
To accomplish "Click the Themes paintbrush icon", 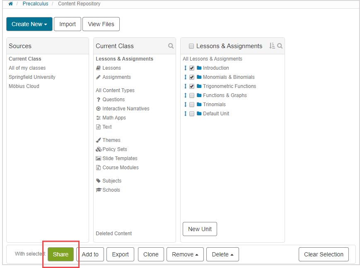I will [99, 140].
